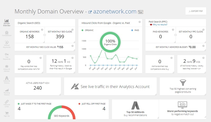
Task: Click the organic data point for Jun
Action: click(x=137, y=59)
